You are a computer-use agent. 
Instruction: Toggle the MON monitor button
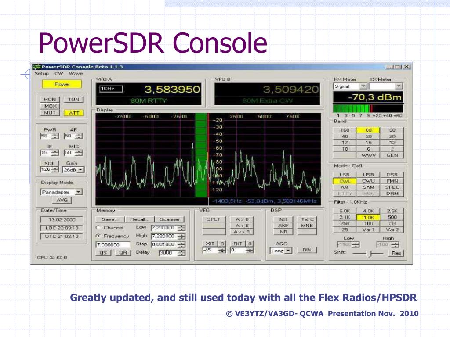tap(50, 100)
